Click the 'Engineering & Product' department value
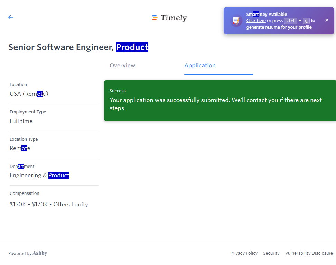The image size is (336, 265). pyautogui.click(x=39, y=176)
